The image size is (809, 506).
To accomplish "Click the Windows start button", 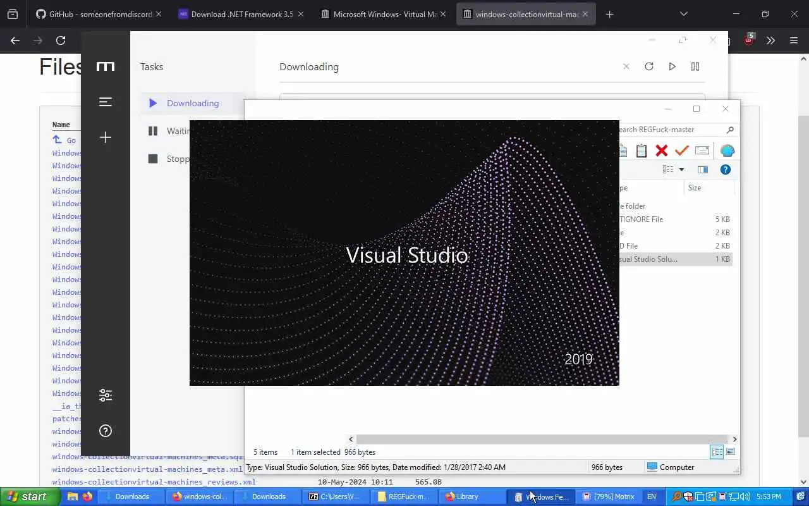I will tap(30, 497).
